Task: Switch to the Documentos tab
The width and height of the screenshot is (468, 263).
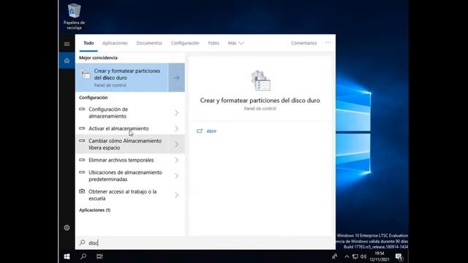Action: [x=149, y=43]
